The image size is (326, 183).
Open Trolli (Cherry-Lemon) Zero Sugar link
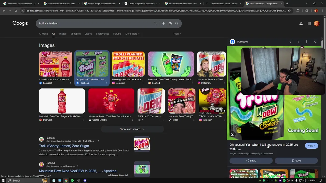pyautogui.click(x=64, y=146)
